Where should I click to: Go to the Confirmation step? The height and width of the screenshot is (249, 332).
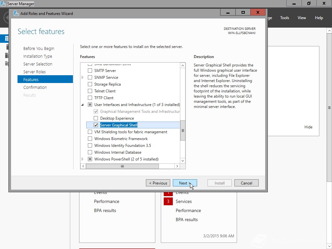tap(35, 87)
